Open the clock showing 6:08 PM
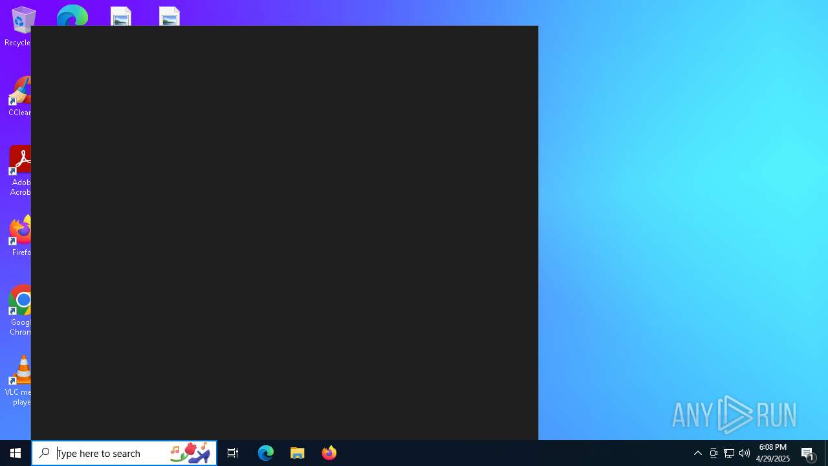Screen dimensions: 828x466 (x=773, y=453)
